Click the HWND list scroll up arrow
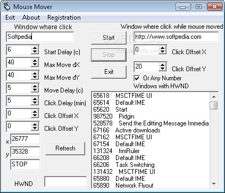Screen dimensions: 225x193 (x=214, y=97)
